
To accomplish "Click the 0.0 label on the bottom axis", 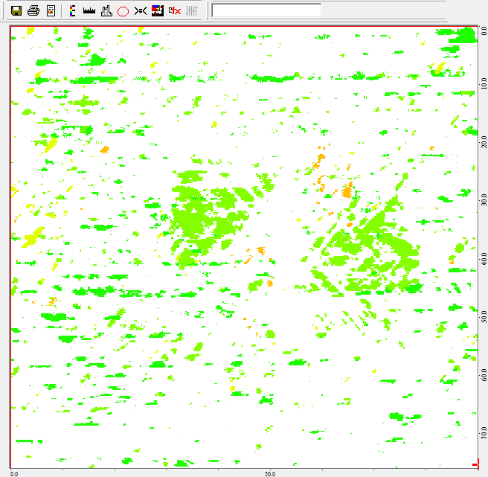I will coord(14,473).
